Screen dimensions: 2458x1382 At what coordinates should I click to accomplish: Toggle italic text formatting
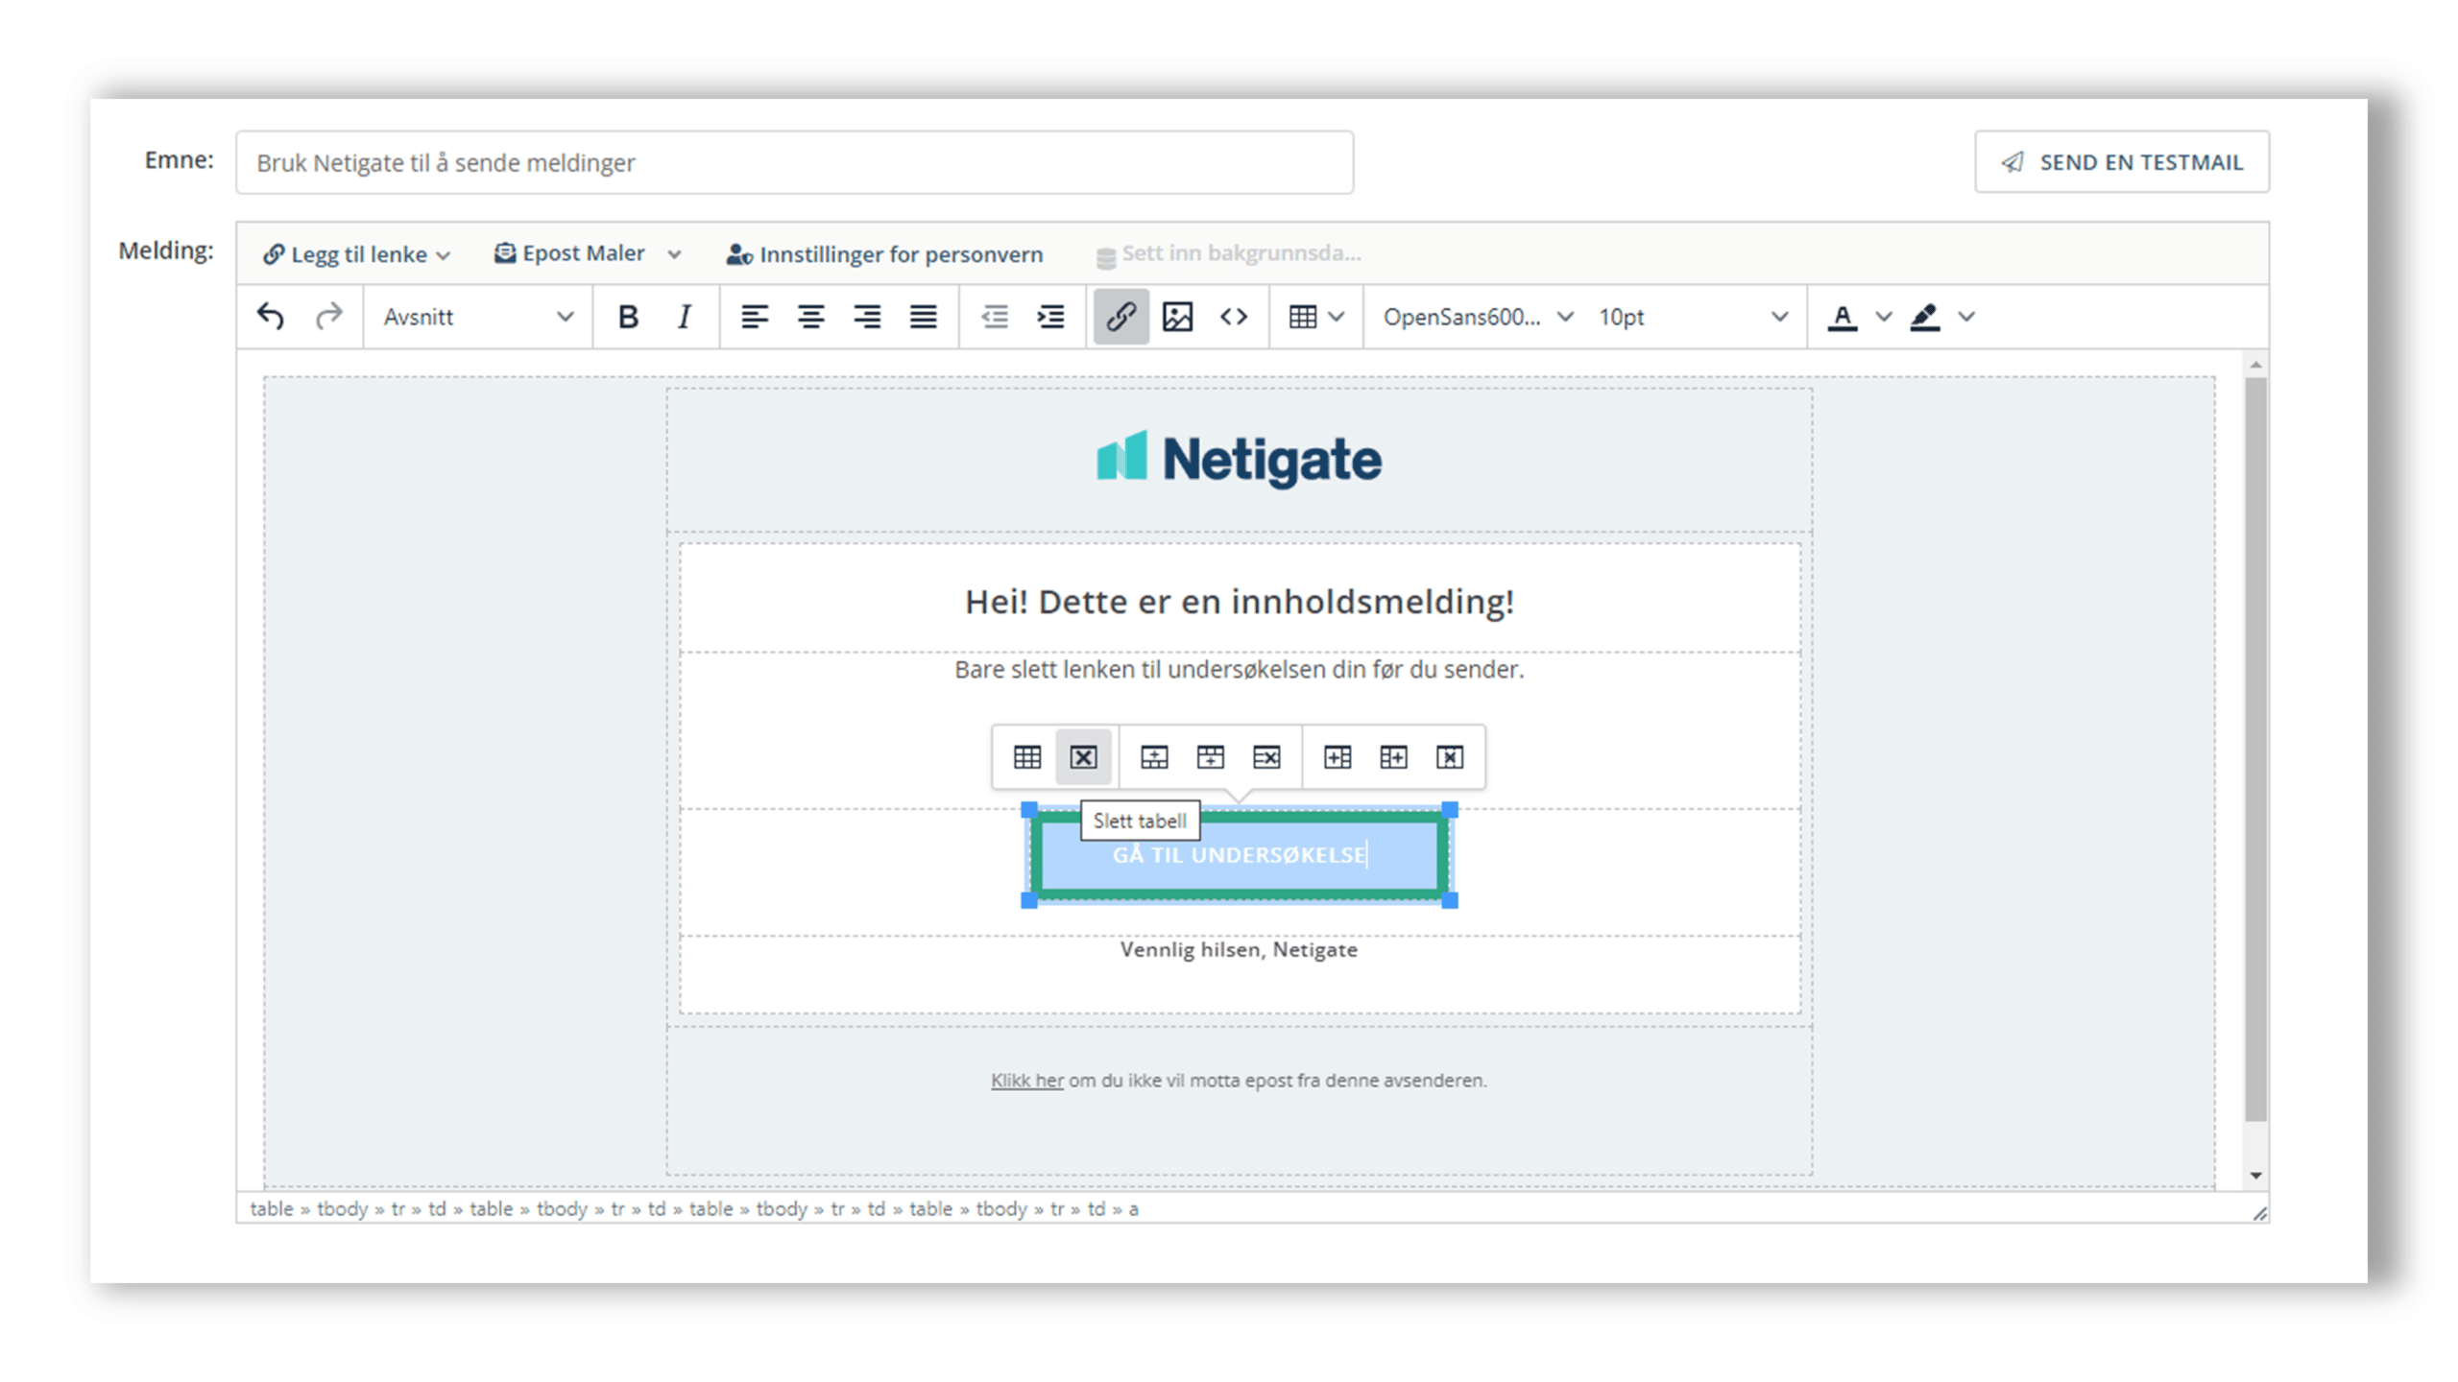pyautogui.click(x=684, y=316)
